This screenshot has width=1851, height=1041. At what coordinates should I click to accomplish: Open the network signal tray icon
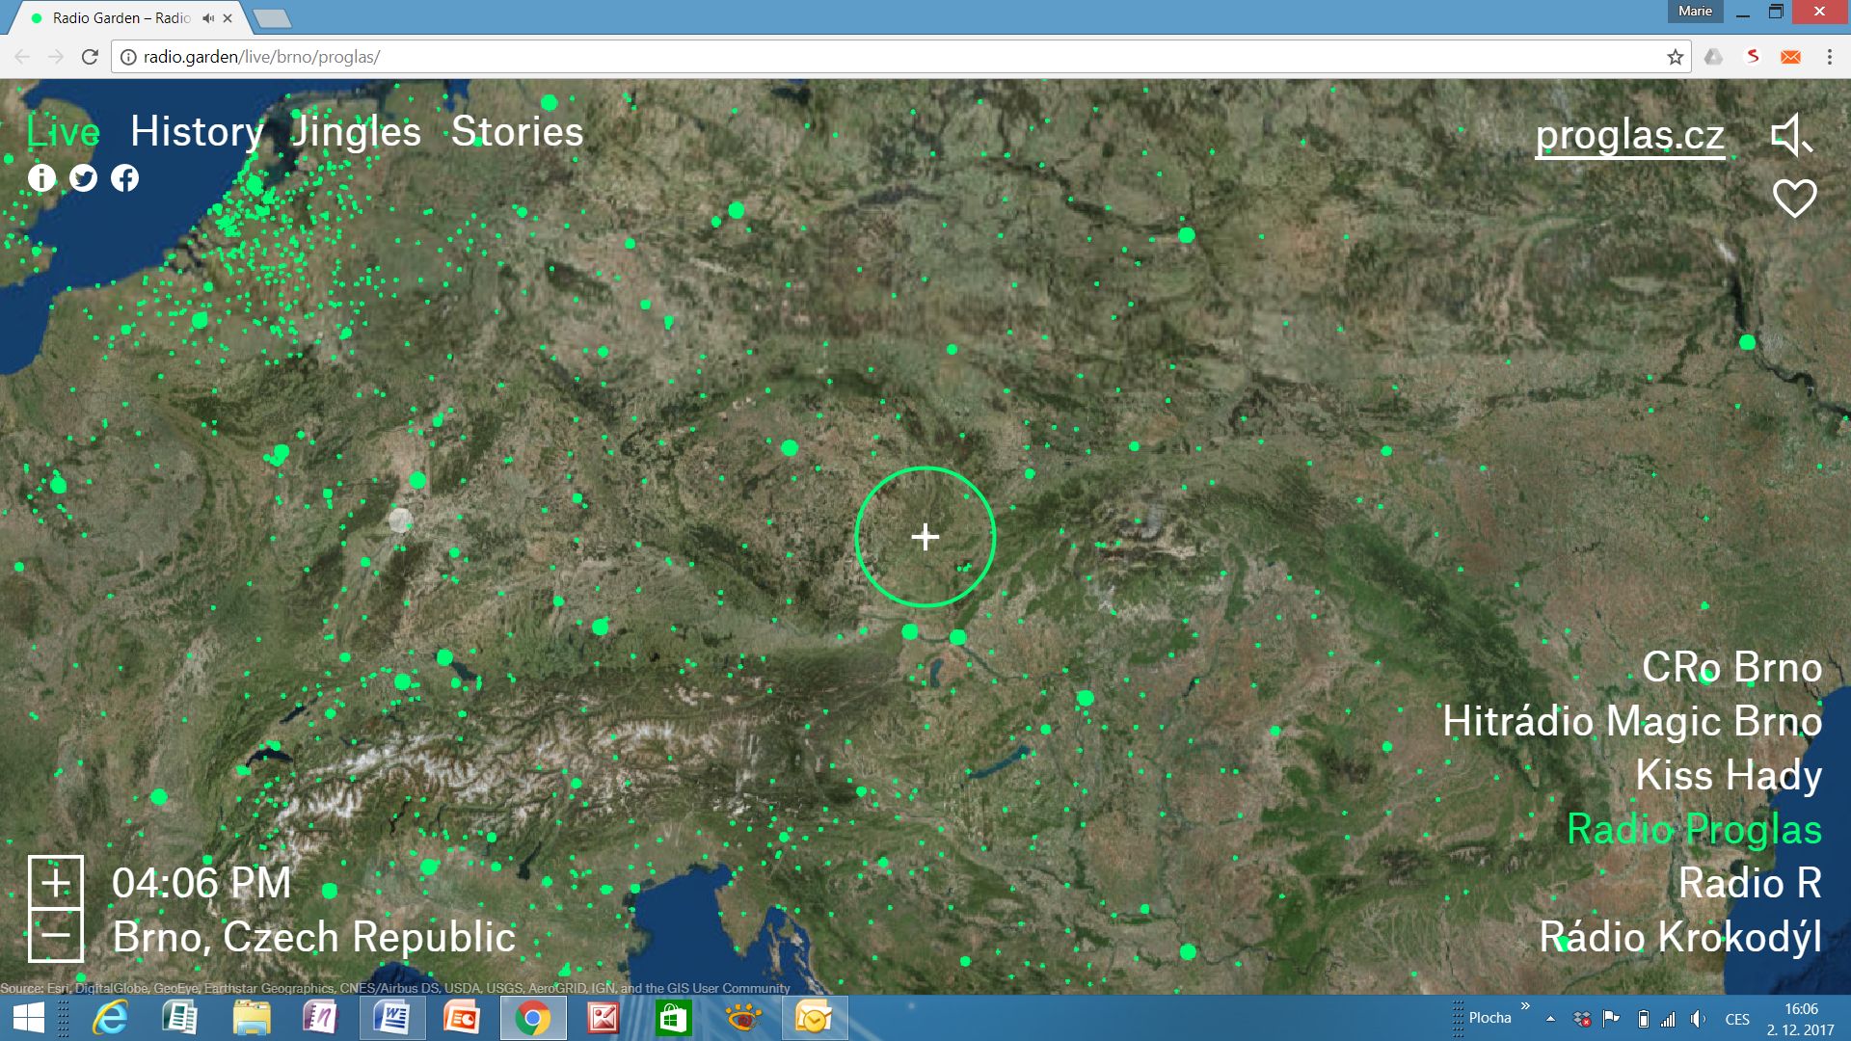click(1669, 1019)
